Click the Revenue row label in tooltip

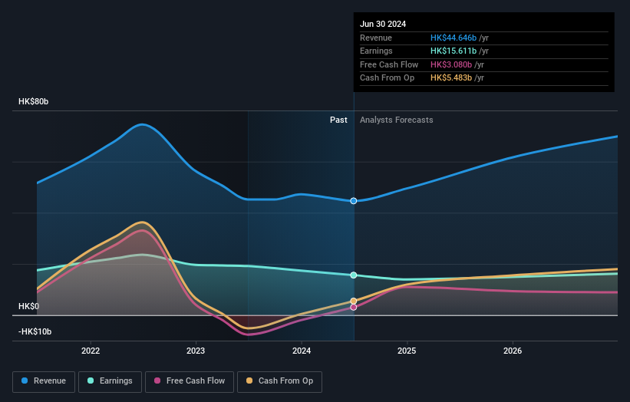point(376,38)
